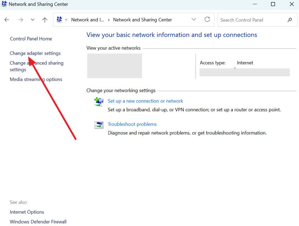This screenshot has width=299, height=226.
Task: Open Troubleshoot problems link
Action: 132,124
